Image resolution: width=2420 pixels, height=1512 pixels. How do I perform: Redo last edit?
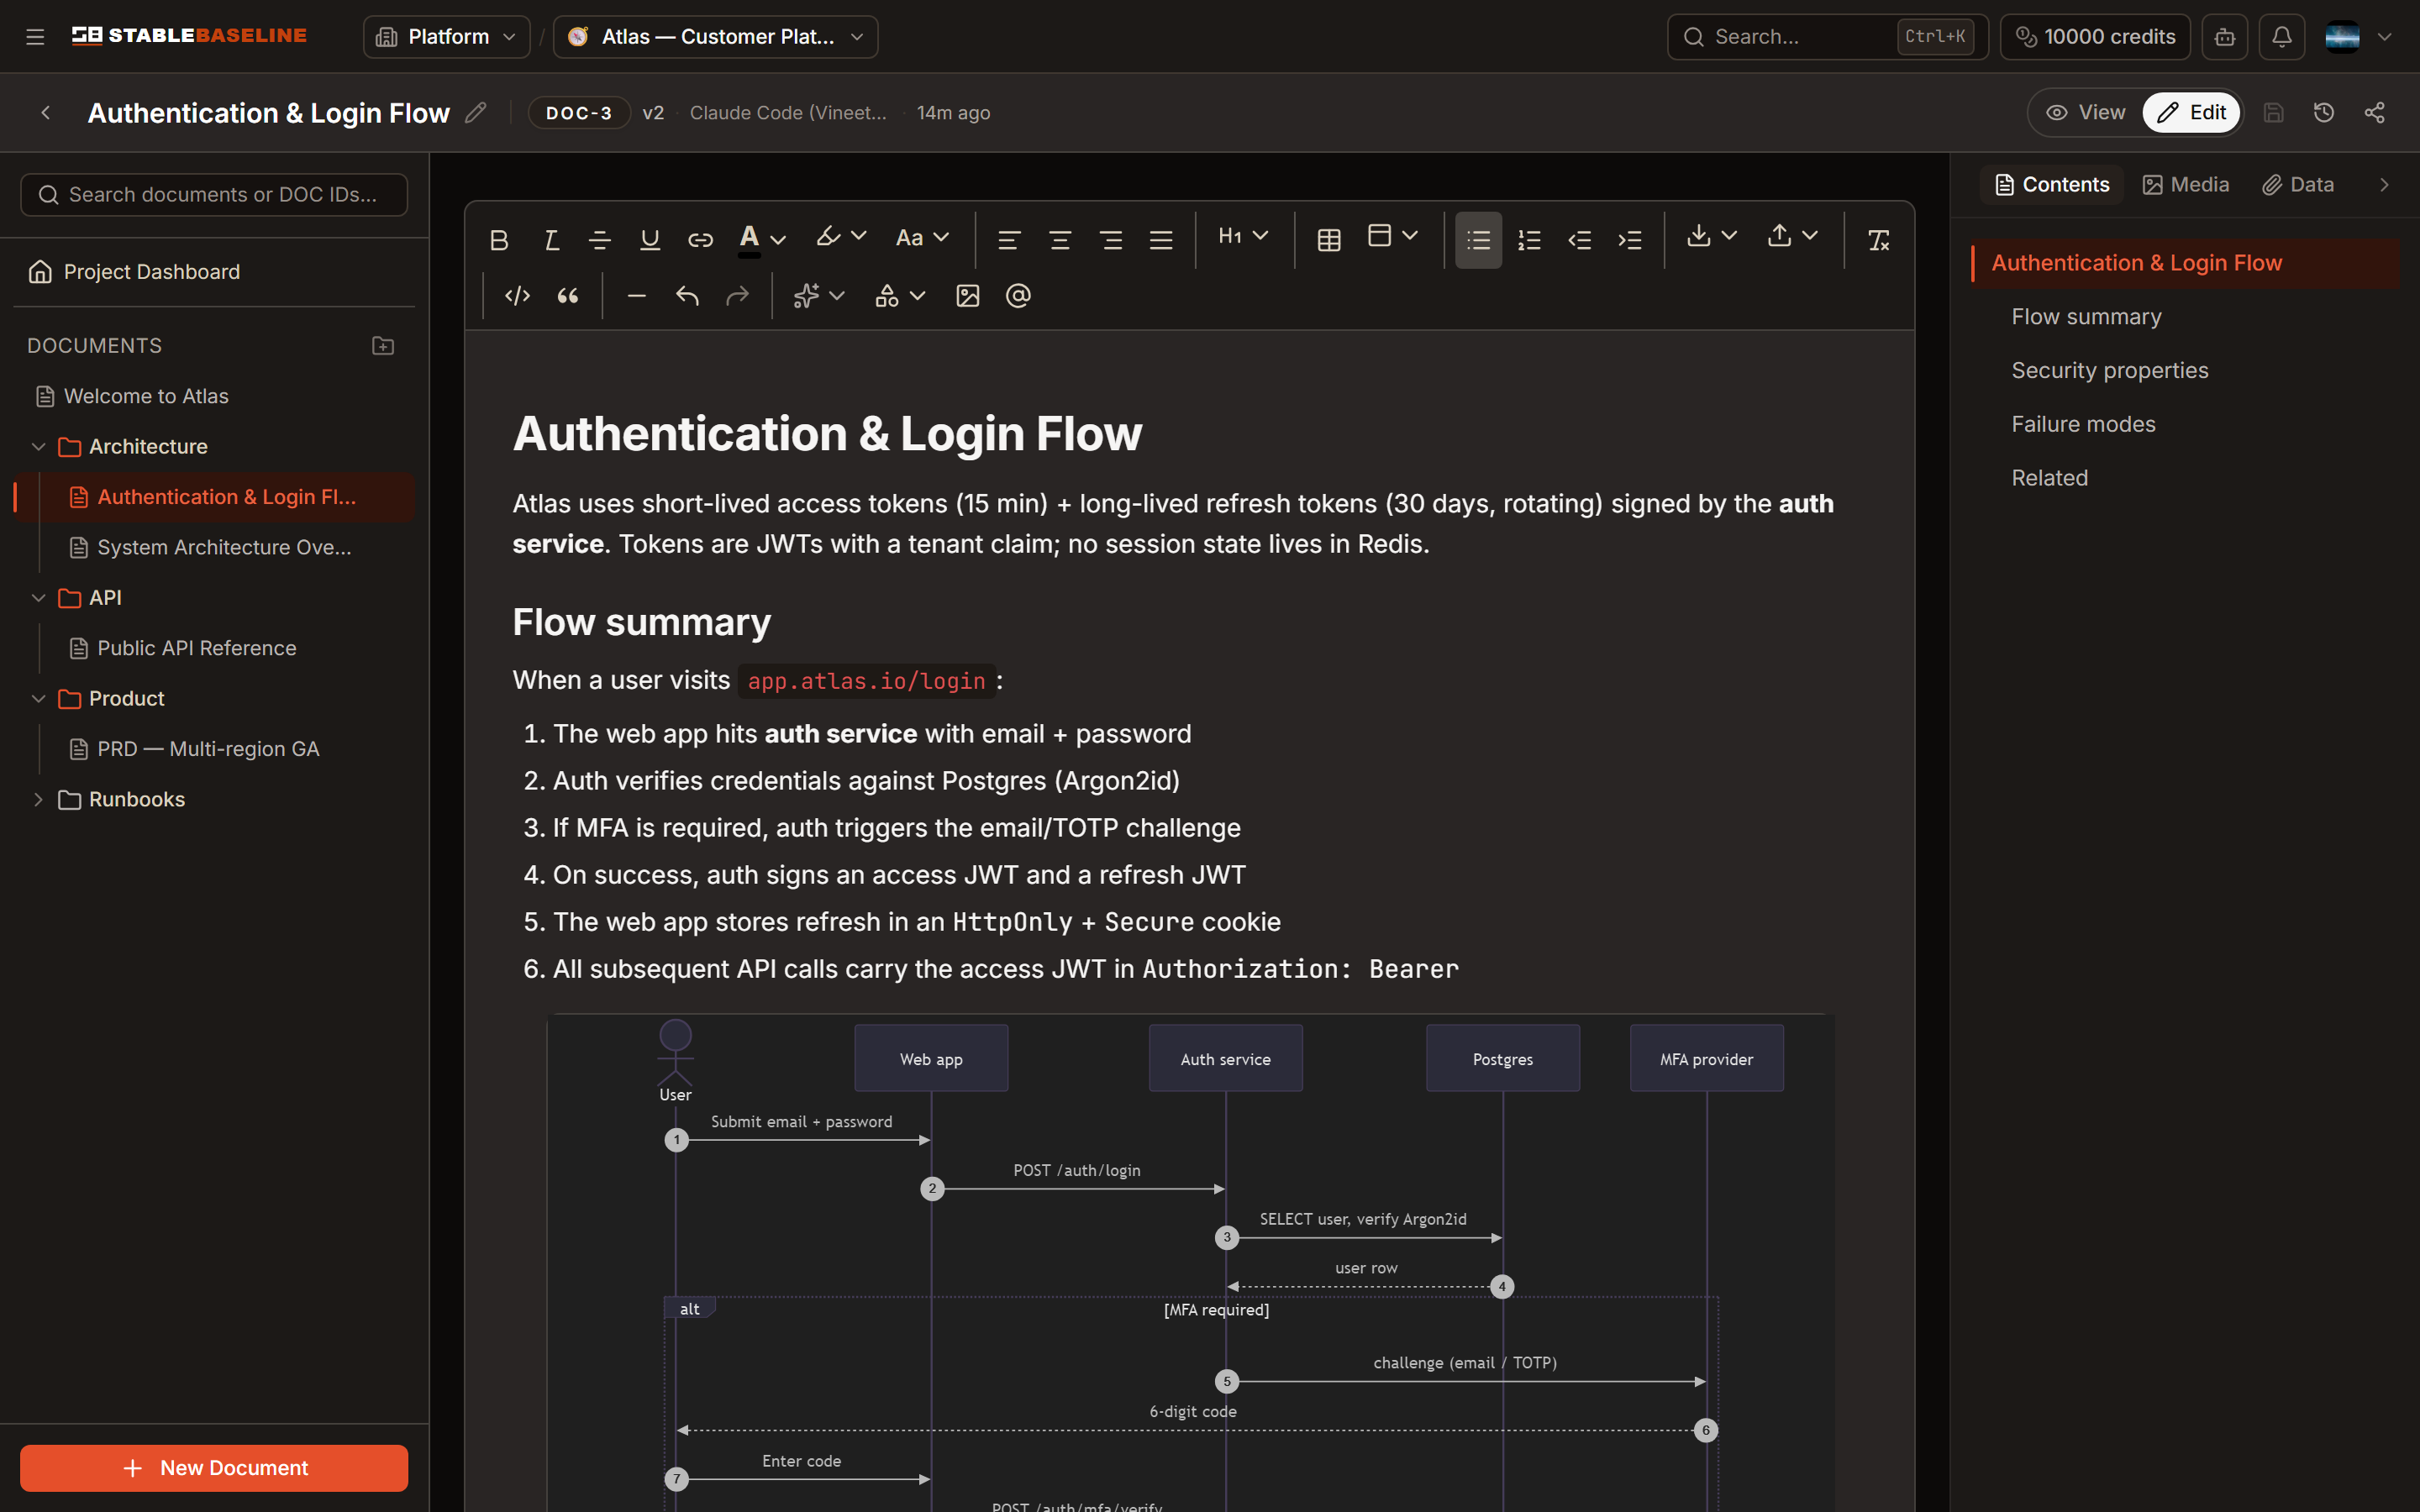coord(738,296)
